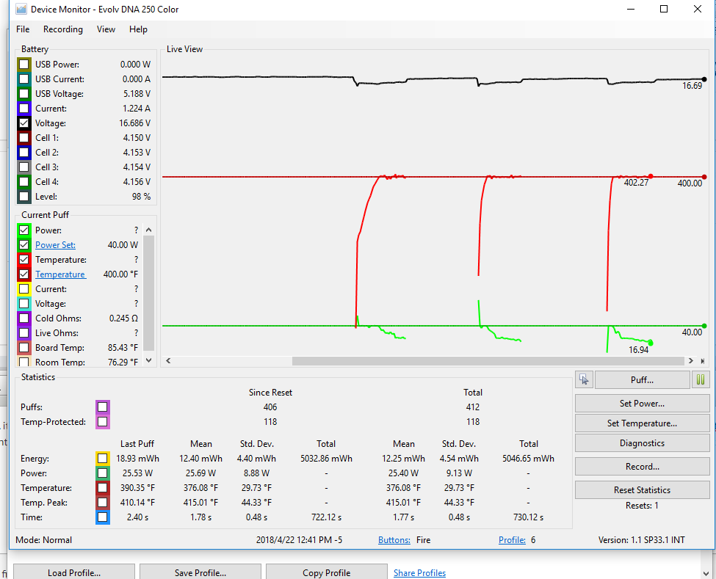Open the Puff... dialog
The height and width of the screenshot is (579, 716).
click(x=641, y=380)
